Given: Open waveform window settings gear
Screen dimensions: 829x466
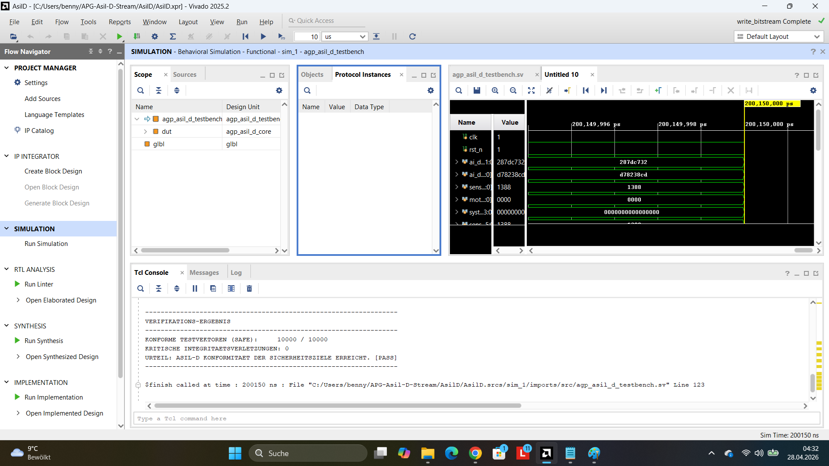Looking at the screenshot, I should click(x=813, y=91).
